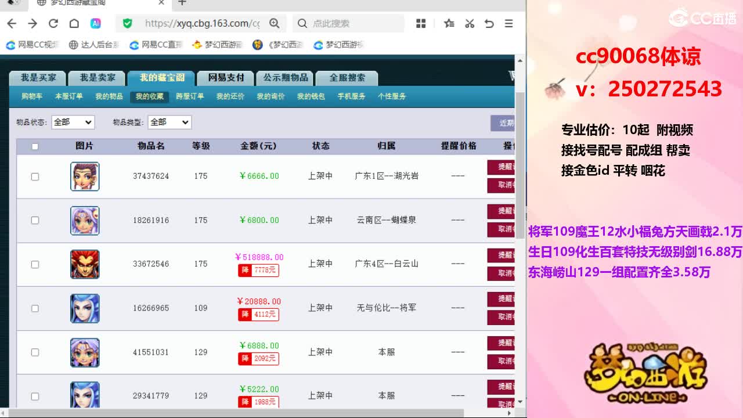Image resolution: width=743 pixels, height=418 pixels.
Task: Close the 梦幻西游藏宝阁 tab
Action: pyautogui.click(x=162, y=3)
